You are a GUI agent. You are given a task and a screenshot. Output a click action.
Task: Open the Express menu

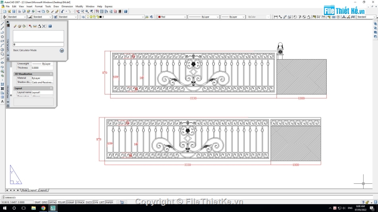click(x=109, y=6)
